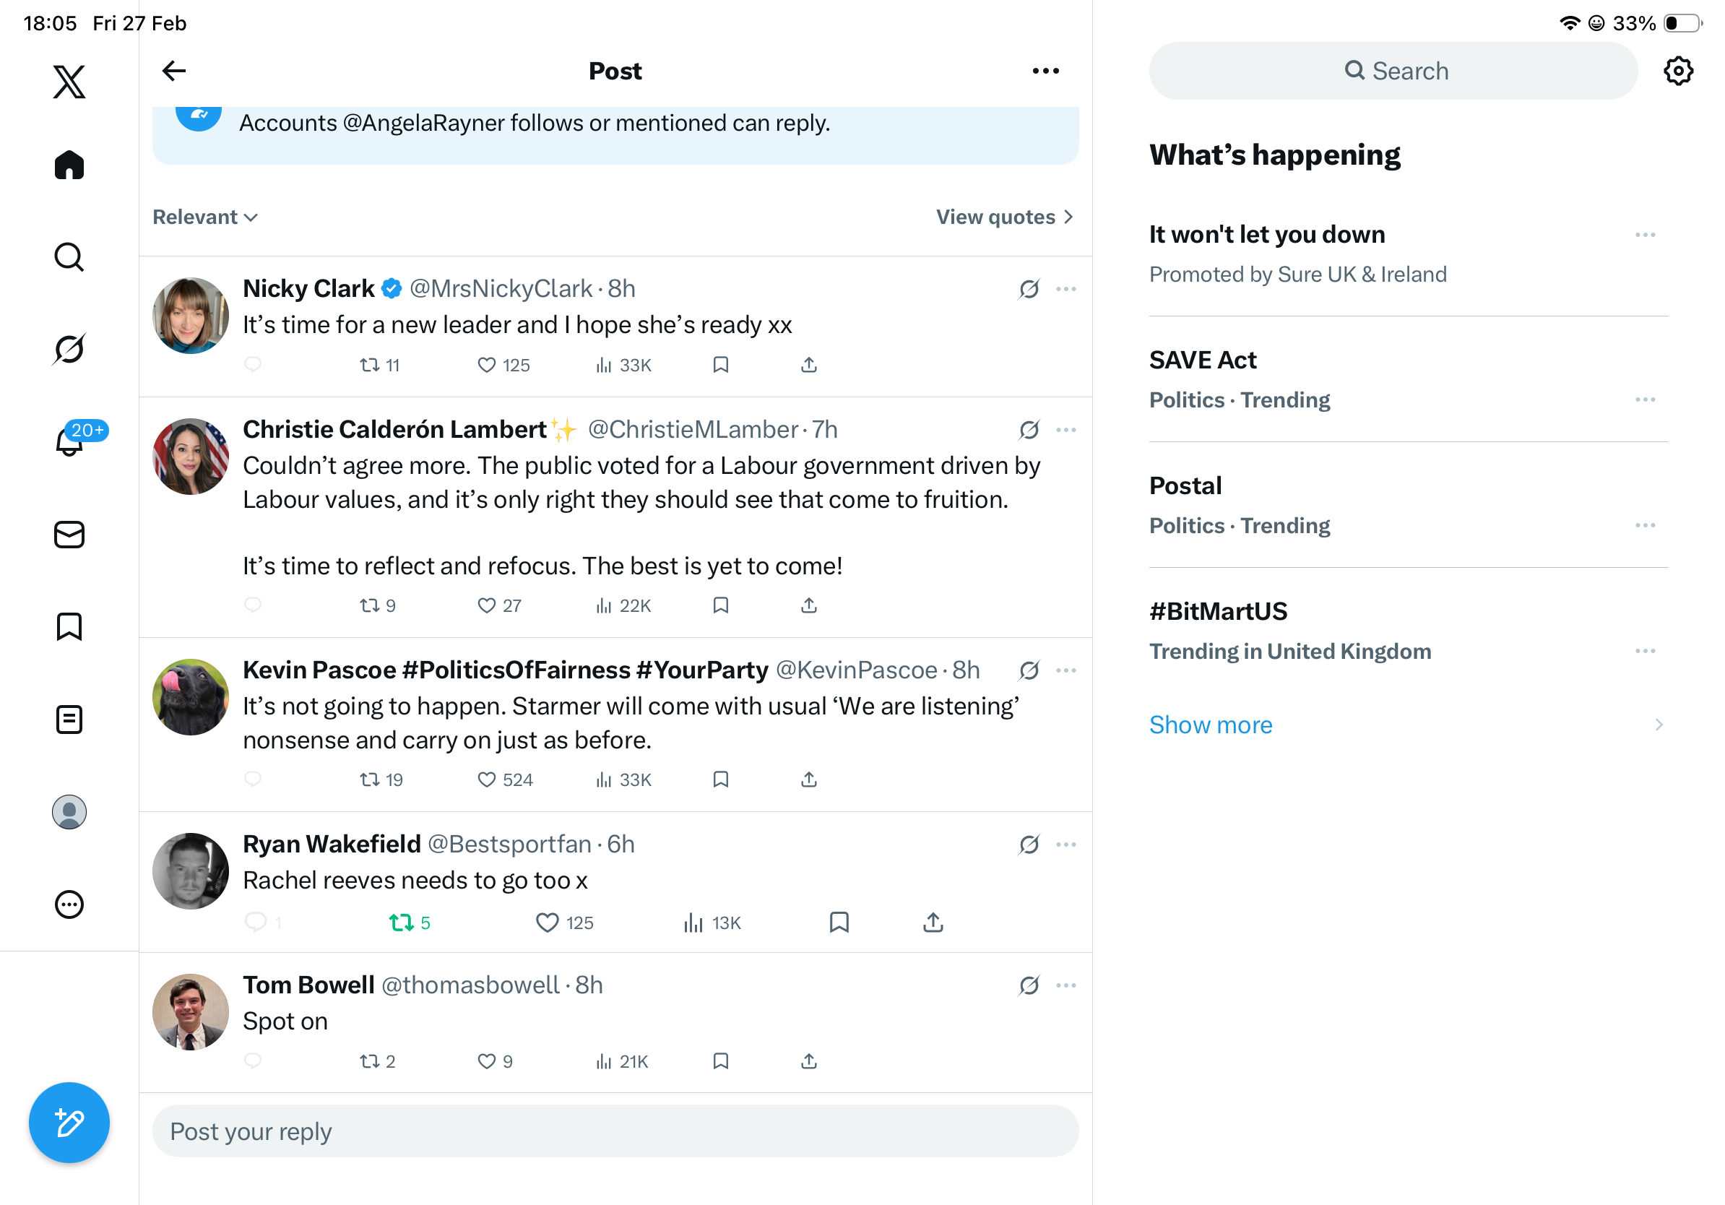The image size is (1725, 1205).
Task: Open more options for SAVE Act trend
Action: 1645,399
